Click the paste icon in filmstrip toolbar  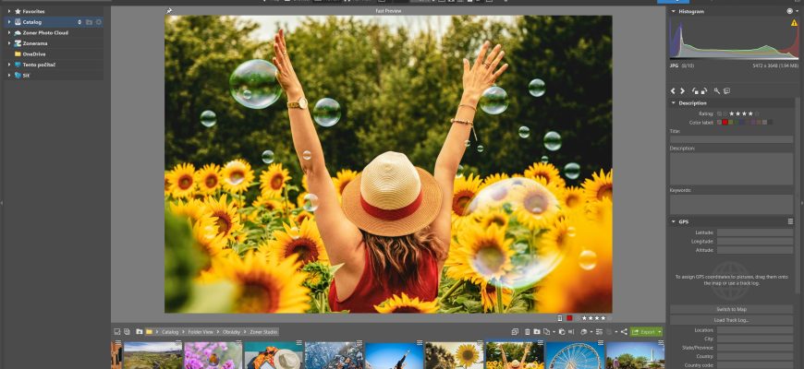(562, 332)
